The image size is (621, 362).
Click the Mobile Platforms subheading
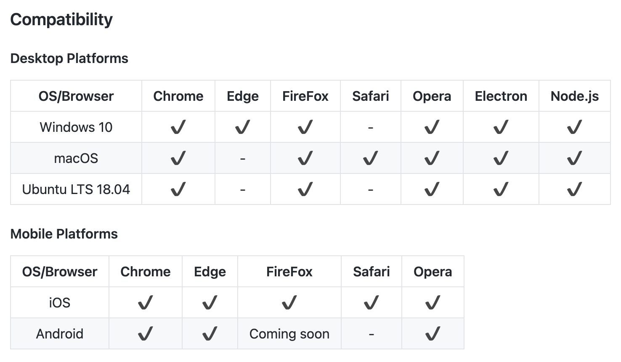click(64, 234)
